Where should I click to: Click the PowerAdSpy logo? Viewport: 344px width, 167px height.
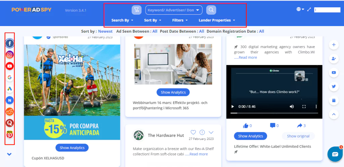(32, 10)
